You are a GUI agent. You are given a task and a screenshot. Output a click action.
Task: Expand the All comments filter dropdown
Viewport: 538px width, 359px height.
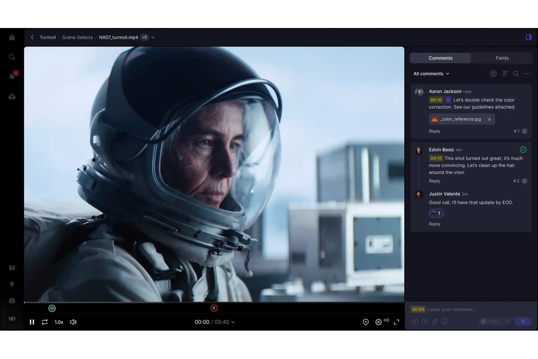pos(431,73)
